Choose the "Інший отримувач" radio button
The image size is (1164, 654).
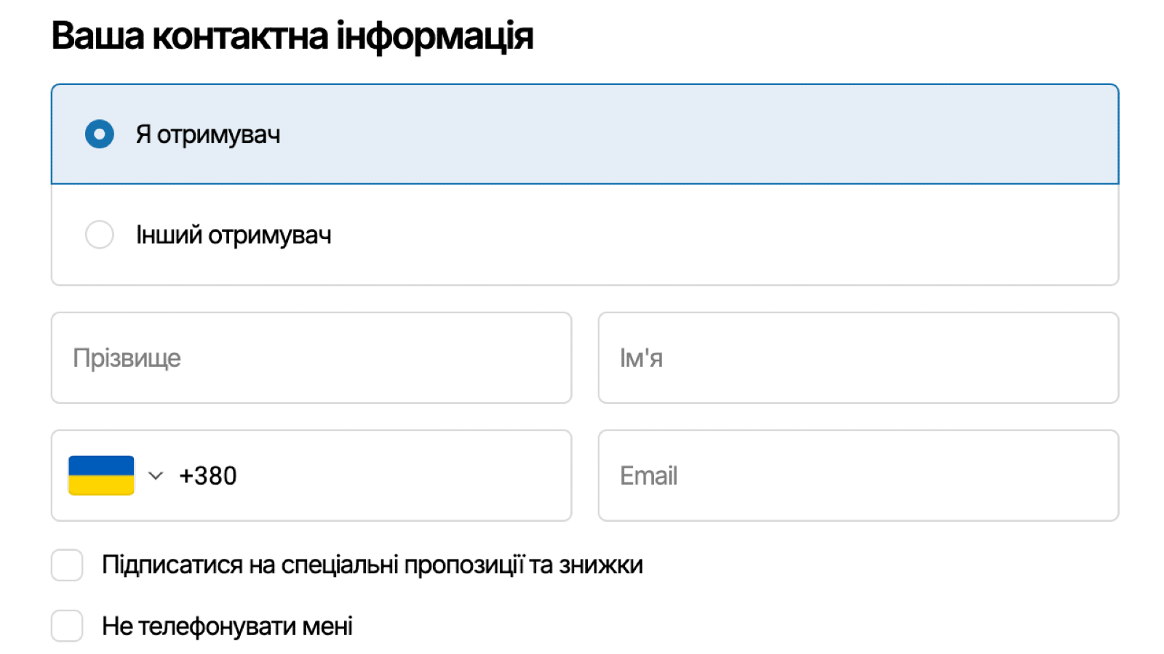[x=100, y=235]
